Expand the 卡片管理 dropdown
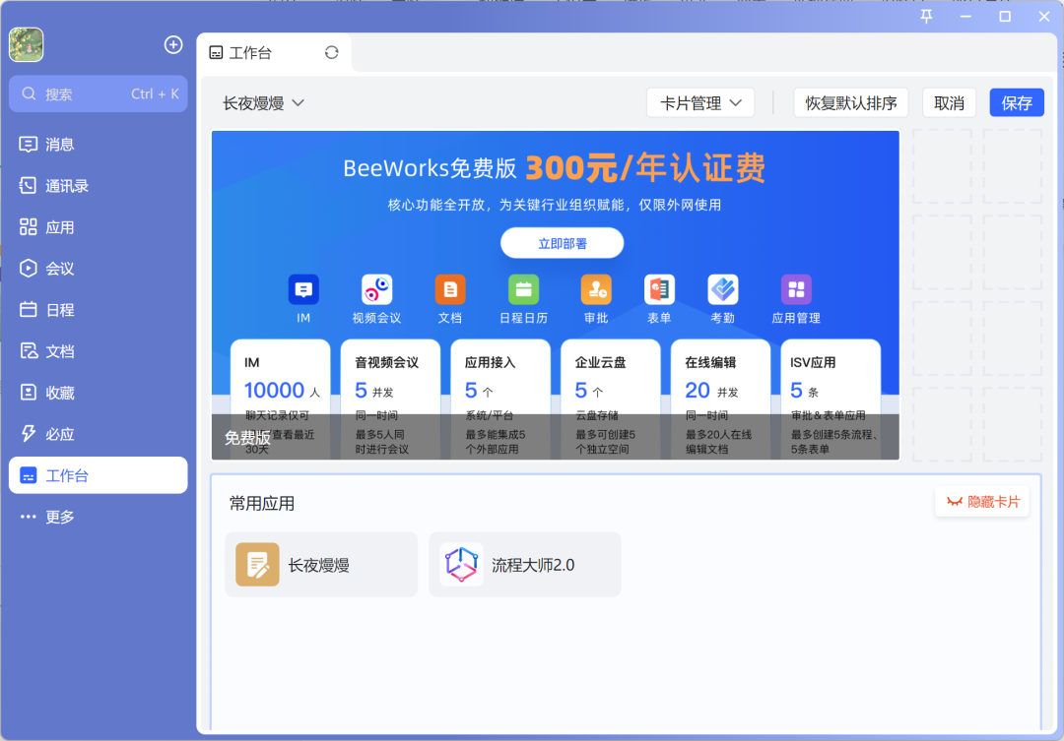The width and height of the screenshot is (1064, 741). point(700,102)
